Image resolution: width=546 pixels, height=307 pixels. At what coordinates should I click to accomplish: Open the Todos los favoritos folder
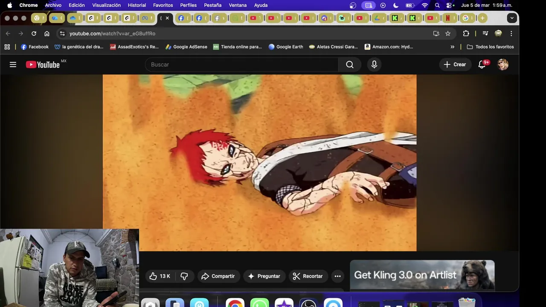click(x=490, y=47)
